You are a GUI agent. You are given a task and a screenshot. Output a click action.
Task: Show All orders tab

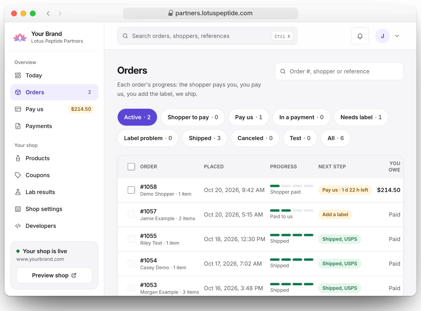coord(336,138)
